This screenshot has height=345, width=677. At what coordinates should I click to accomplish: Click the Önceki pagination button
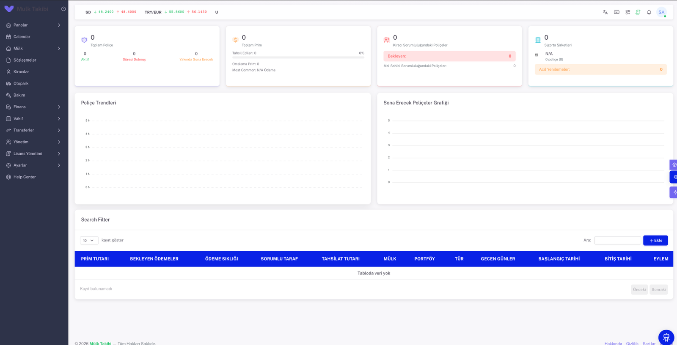[639, 290]
